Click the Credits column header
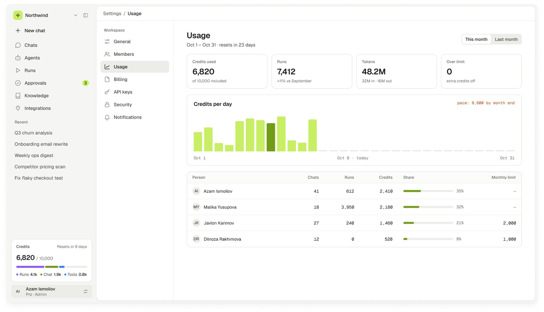 click(x=386, y=178)
